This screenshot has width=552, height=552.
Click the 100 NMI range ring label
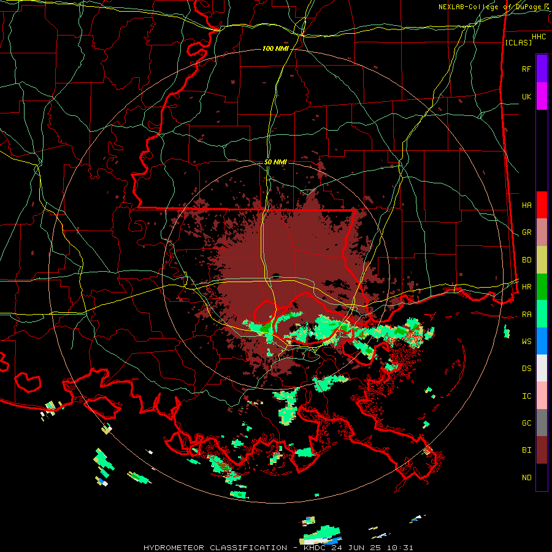275,48
